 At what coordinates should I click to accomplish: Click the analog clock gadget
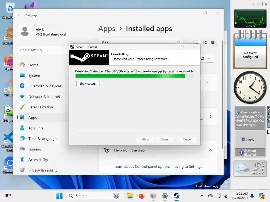(250, 87)
